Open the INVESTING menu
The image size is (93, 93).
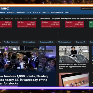pos(21,12)
